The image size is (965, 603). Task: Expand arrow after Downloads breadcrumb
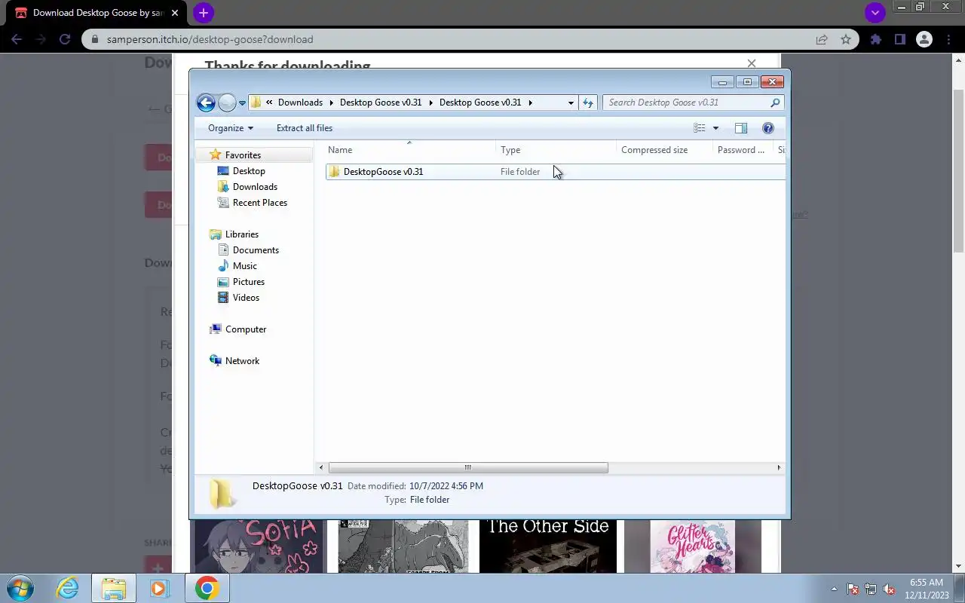click(331, 103)
